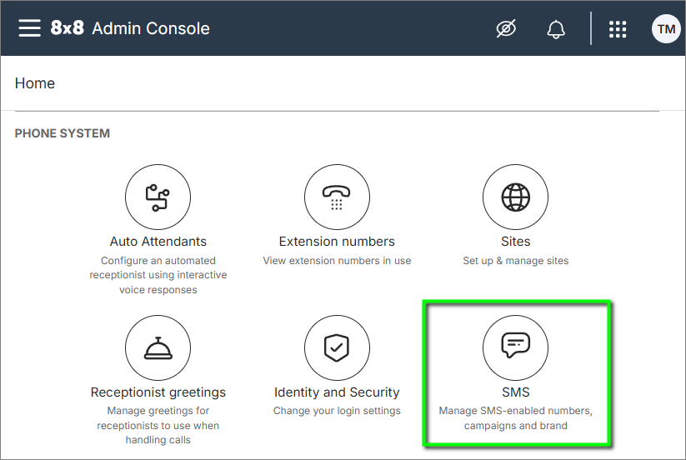Open the TM user profile avatar

[x=666, y=29]
